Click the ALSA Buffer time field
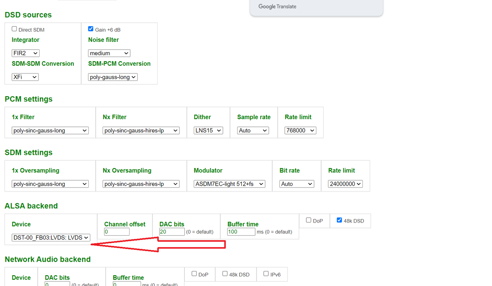The image size is (492, 286). tap(241, 232)
